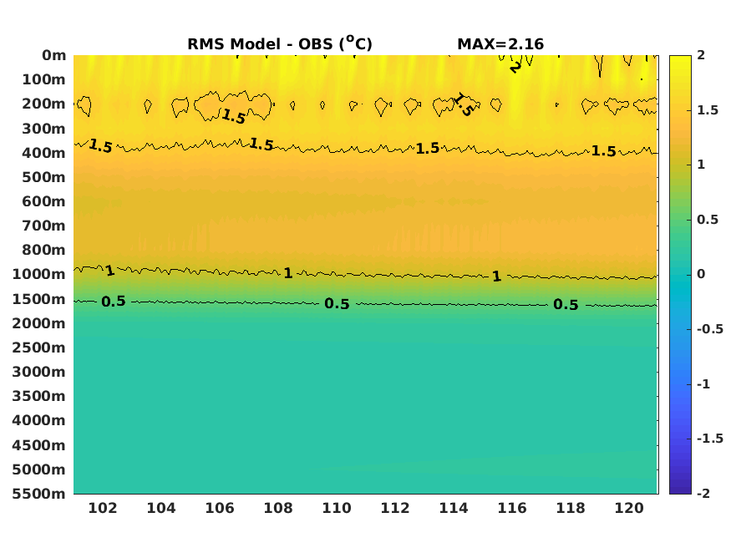This screenshot has width=731, height=548.
Task: Click the "4500m" depth tick label
Action: (39, 445)
